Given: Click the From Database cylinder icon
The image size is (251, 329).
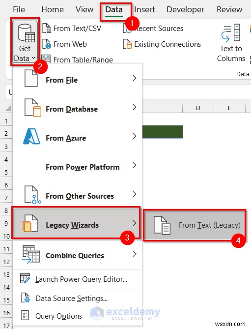Looking at the screenshot, I should 33,108.
